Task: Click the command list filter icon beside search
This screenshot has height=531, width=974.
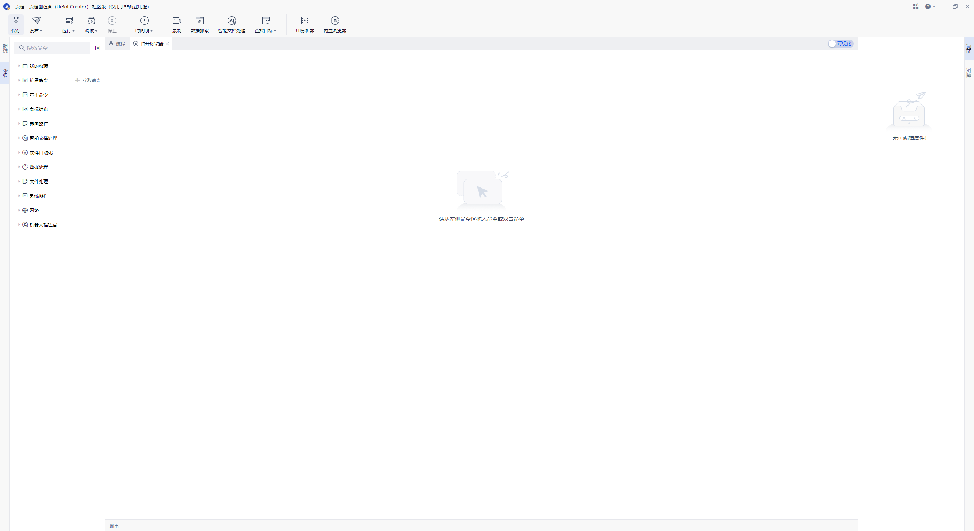Action: tap(98, 48)
